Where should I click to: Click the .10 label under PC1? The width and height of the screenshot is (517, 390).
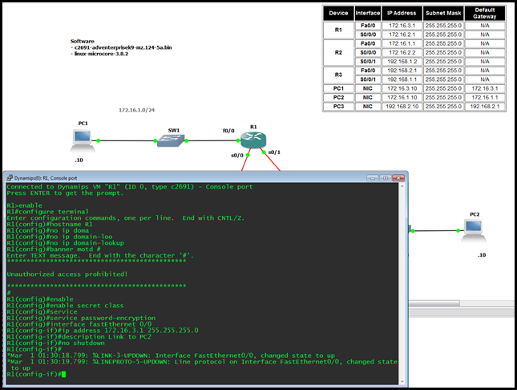pyautogui.click(x=79, y=160)
